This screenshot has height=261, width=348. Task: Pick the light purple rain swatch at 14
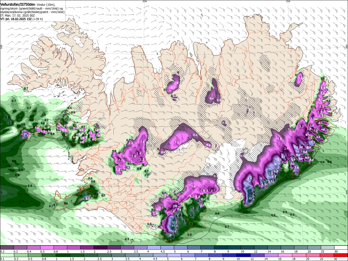coord(271,255)
